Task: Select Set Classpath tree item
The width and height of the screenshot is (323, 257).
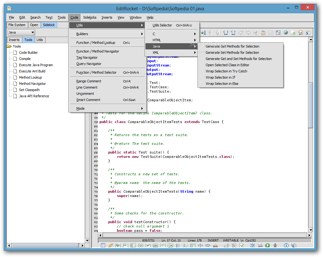Action: (29, 90)
